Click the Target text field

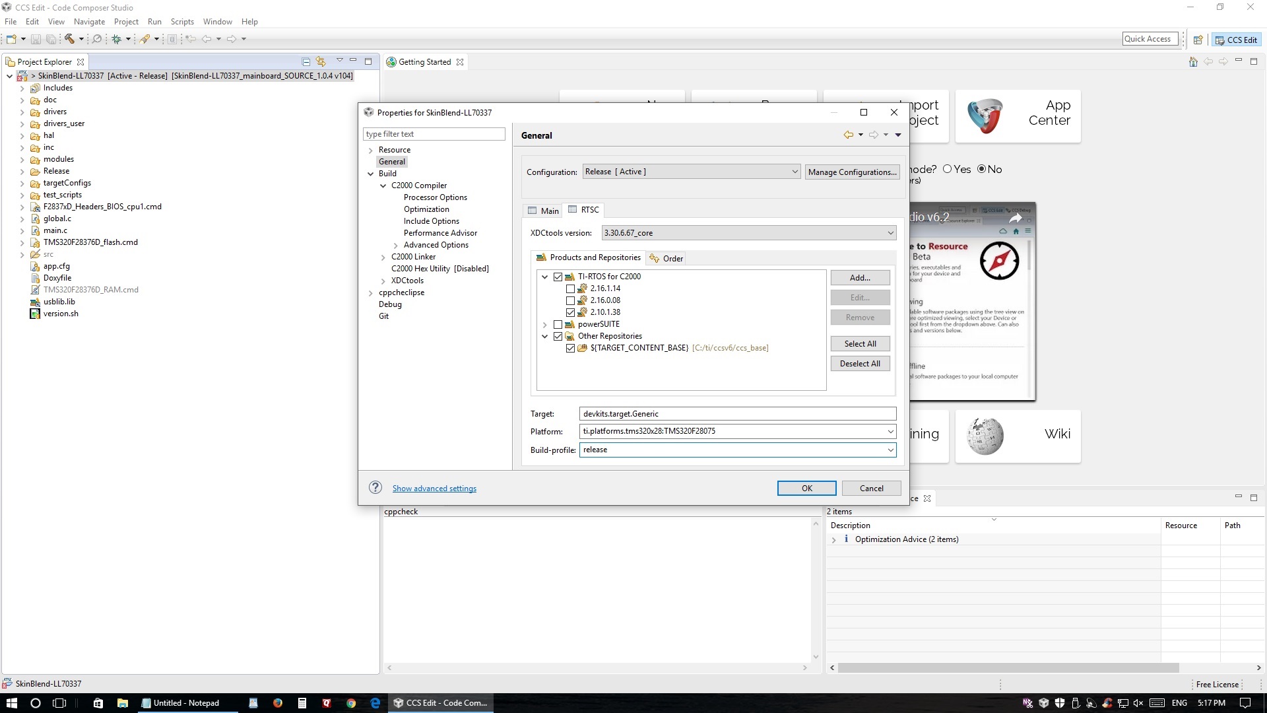click(738, 414)
